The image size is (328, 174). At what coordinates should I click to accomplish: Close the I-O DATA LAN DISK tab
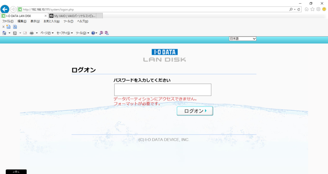click(46, 16)
